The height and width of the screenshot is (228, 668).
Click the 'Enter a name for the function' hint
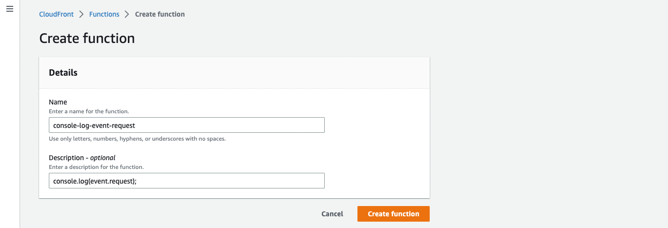(x=89, y=111)
